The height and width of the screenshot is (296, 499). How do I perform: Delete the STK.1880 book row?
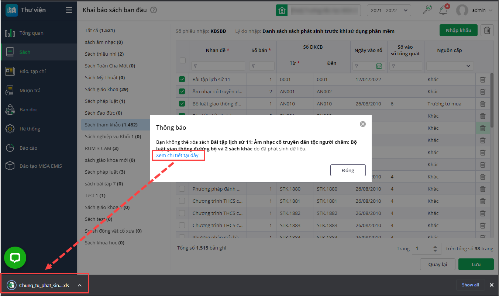click(x=483, y=189)
